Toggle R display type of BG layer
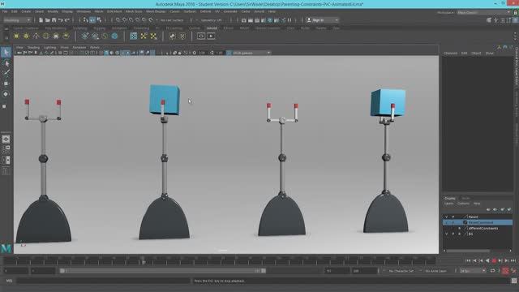This screenshot has height=292, width=519. [x=459, y=234]
